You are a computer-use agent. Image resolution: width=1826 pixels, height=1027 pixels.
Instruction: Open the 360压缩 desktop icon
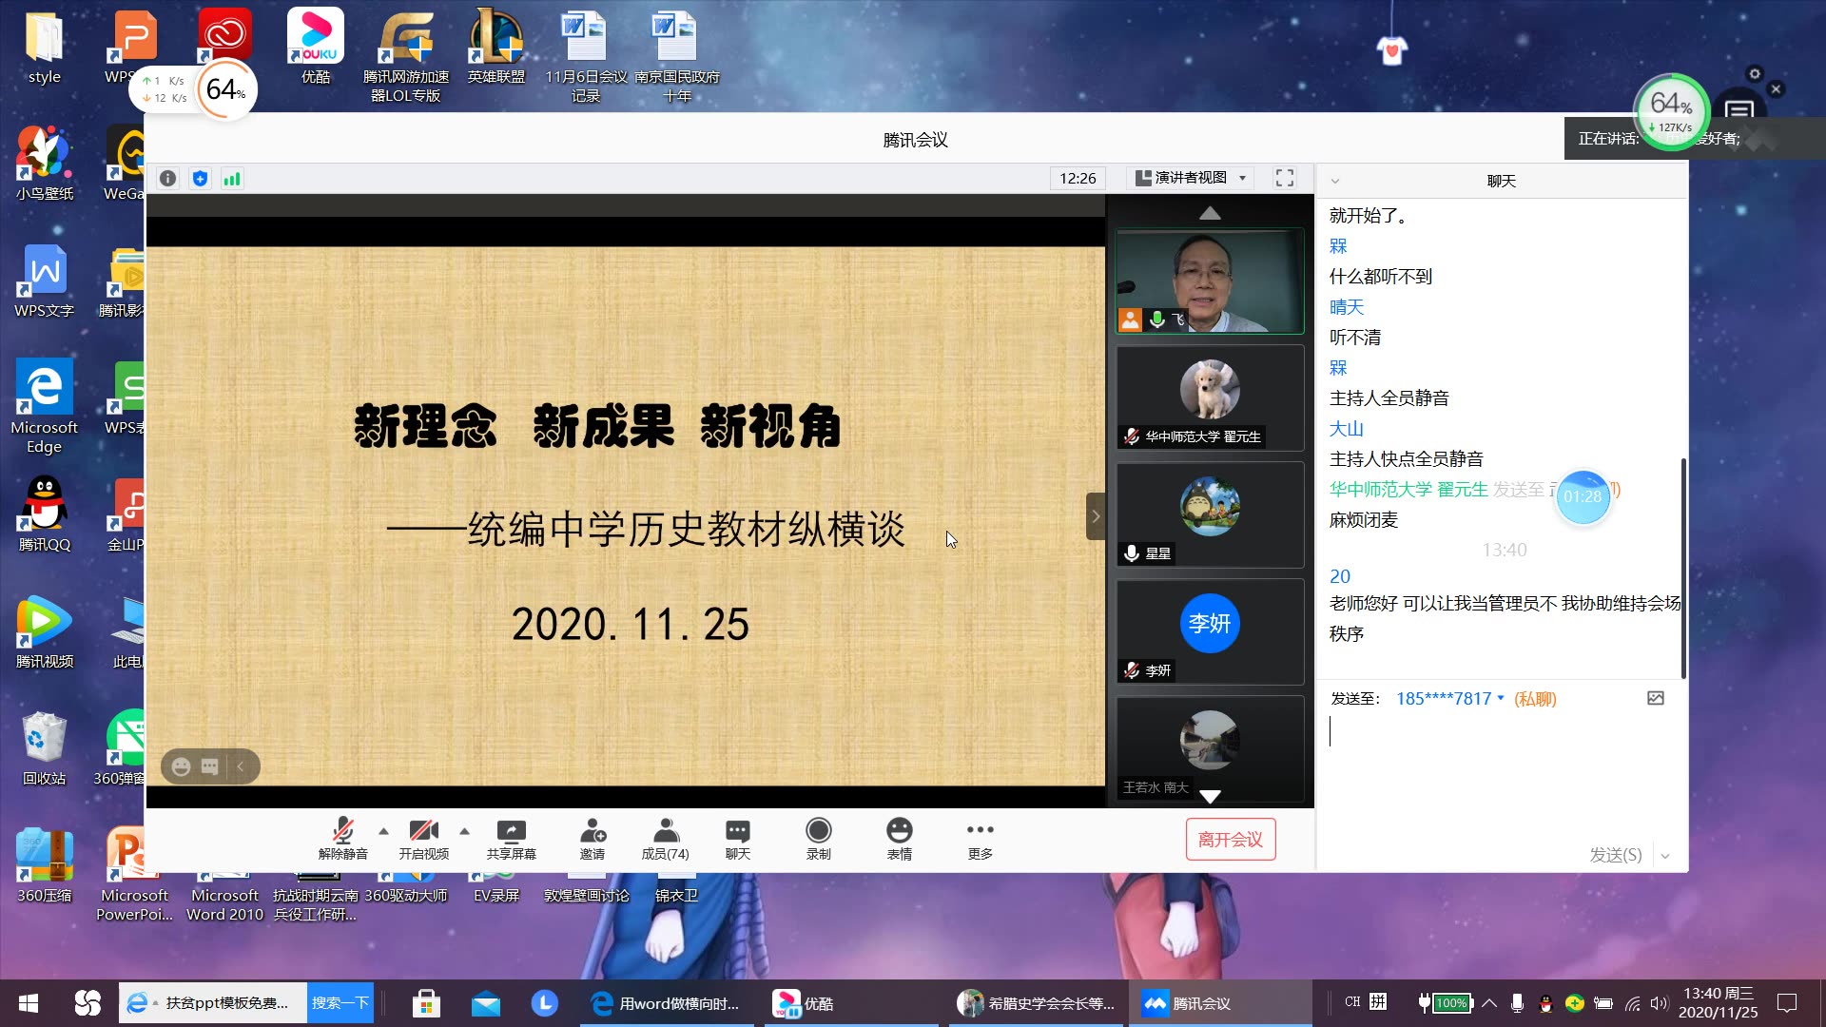point(44,864)
